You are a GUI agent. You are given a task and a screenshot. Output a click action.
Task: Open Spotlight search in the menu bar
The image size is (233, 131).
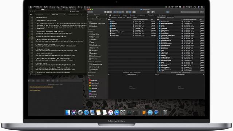point(195,7)
